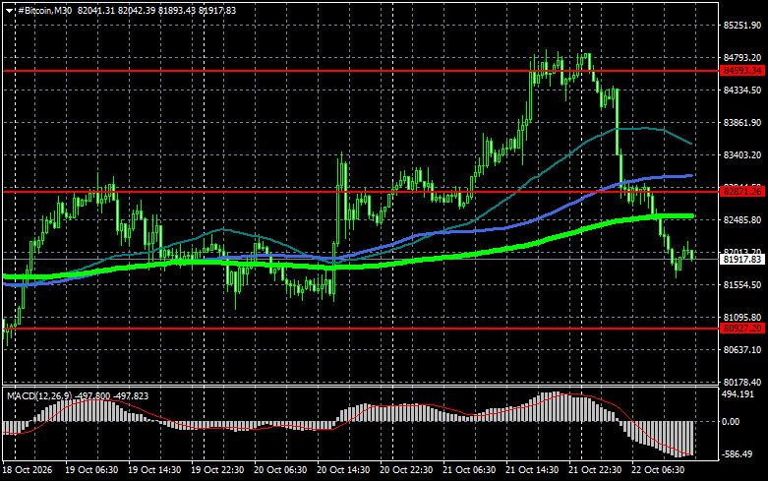The image size is (768, 481).
Task: Click the red 80927.20 price level label
Action: (742, 329)
